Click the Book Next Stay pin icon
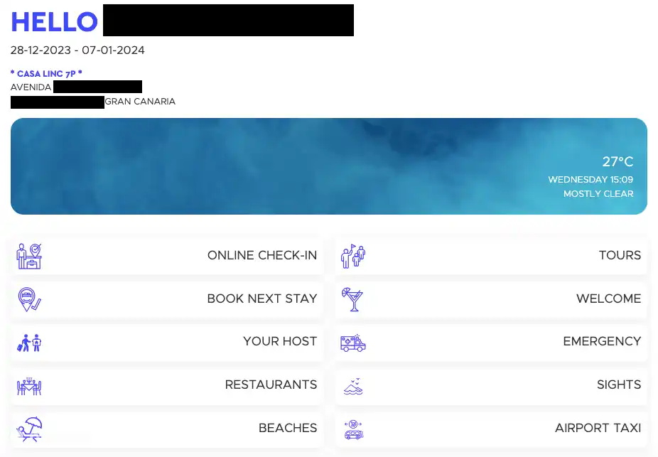 pos(29,299)
